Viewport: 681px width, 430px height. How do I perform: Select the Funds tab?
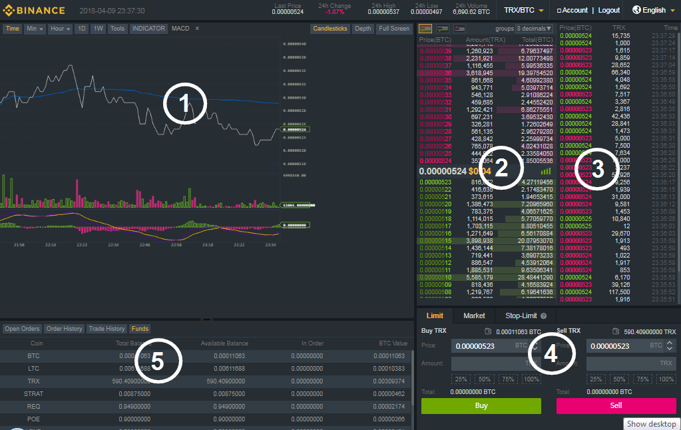pos(140,329)
